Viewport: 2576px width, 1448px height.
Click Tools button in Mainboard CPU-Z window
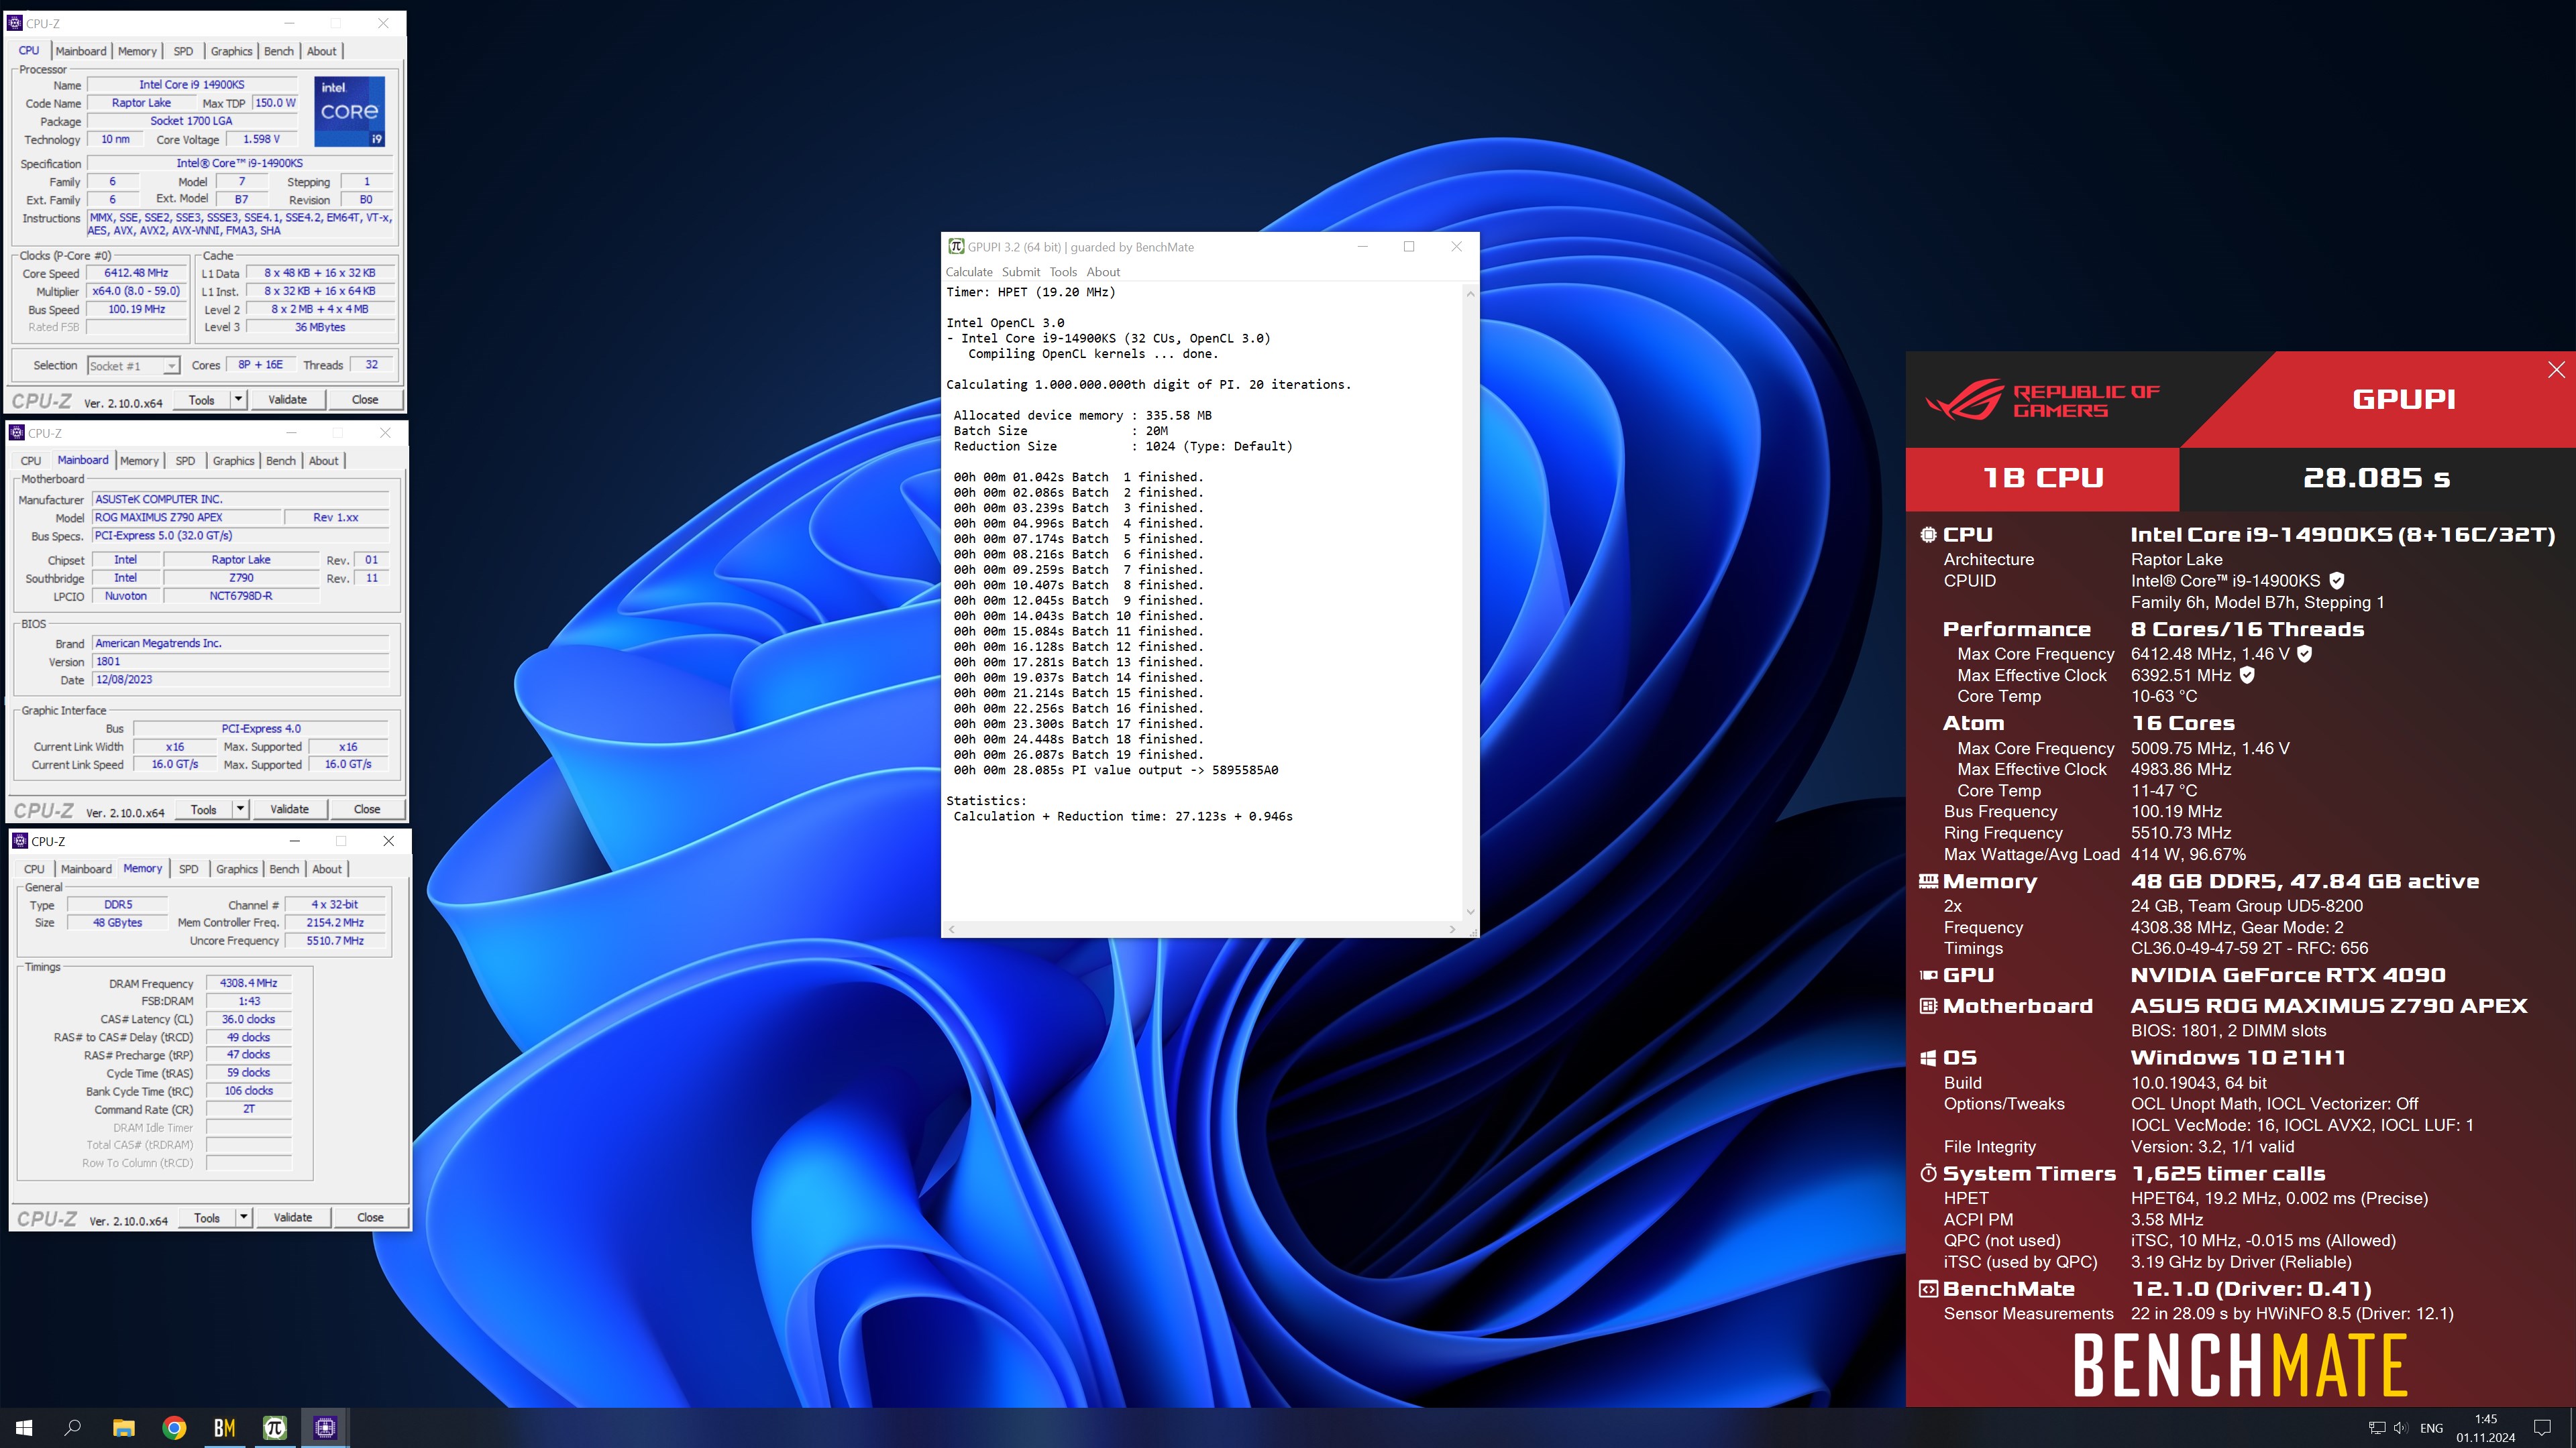(204, 809)
